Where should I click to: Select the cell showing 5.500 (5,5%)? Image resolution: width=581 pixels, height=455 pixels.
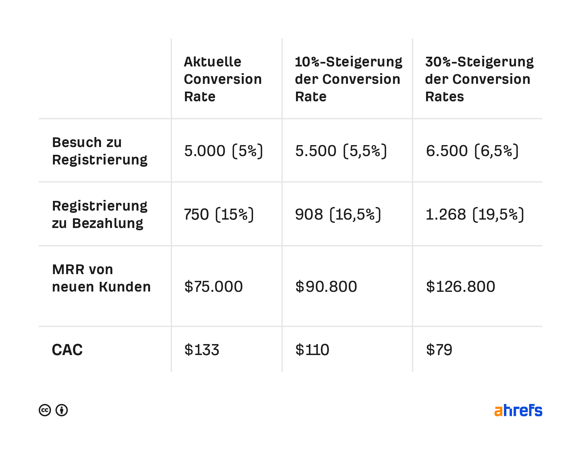(x=341, y=151)
